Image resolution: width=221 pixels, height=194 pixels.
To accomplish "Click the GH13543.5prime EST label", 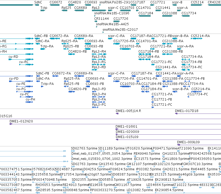I will click(112, 164).
